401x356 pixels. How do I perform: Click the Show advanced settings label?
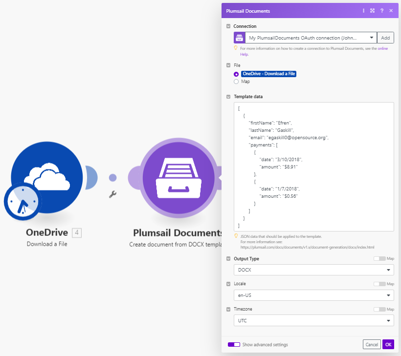pyautogui.click(x=265, y=344)
